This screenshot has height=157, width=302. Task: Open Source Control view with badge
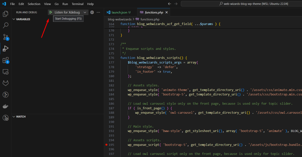coord(6,37)
